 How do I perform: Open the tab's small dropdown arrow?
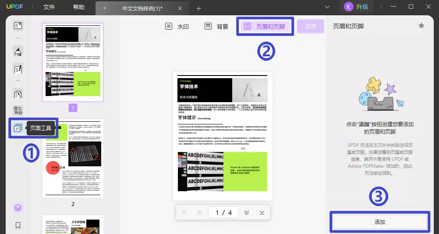coord(104,8)
